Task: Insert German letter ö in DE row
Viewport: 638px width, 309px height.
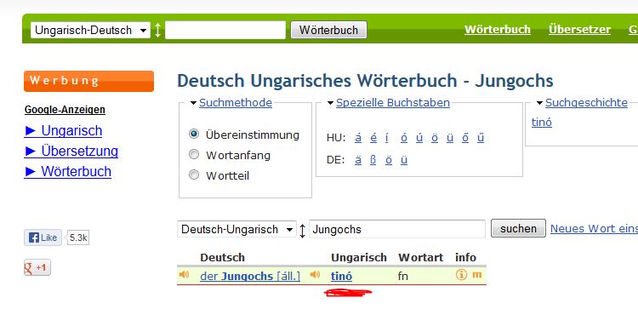Action: (x=389, y=159)
